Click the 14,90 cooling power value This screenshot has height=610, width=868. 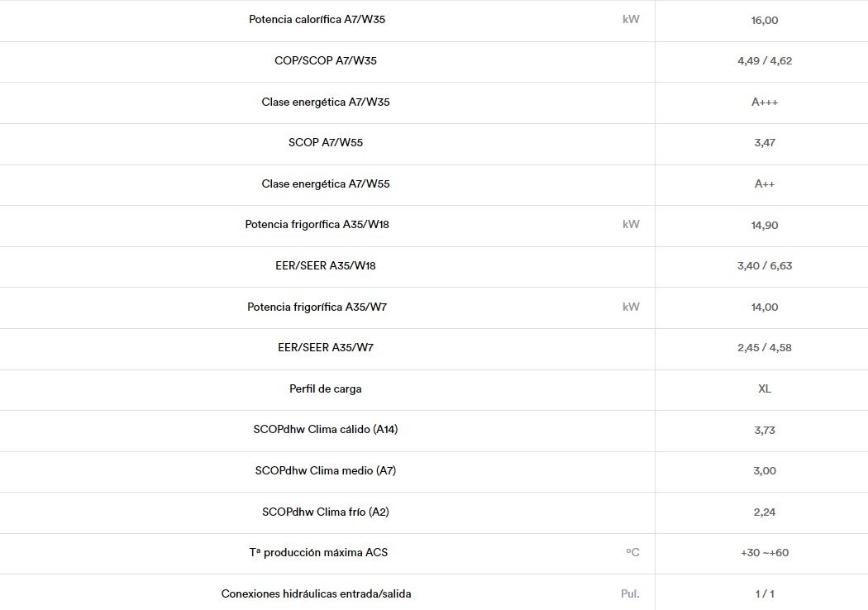point(765,226)
